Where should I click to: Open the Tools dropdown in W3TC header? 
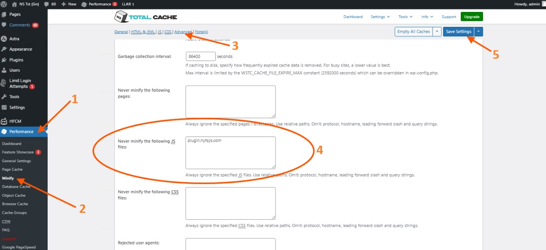pyautogui.click(x=405, y=17)
